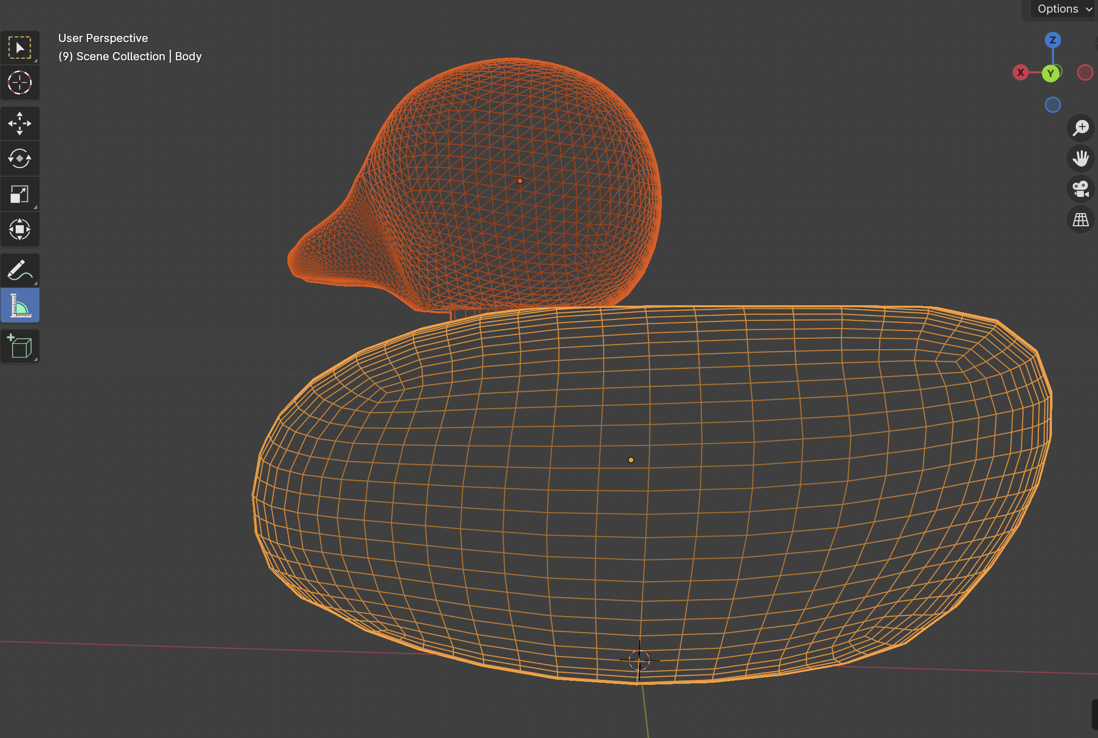1098x738 pixels.
Task: Click the pan view hand button
Action: pyautogui.click(x=1080, y=158)
